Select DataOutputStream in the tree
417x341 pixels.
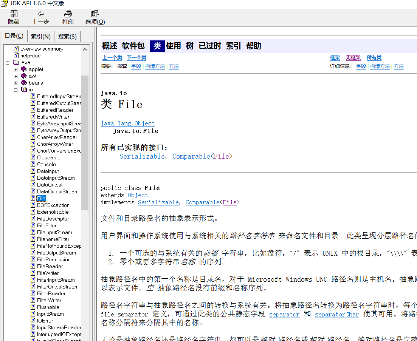58,191
